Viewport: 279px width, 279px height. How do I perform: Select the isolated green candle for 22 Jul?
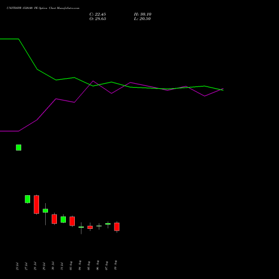[x=18, y=147]
